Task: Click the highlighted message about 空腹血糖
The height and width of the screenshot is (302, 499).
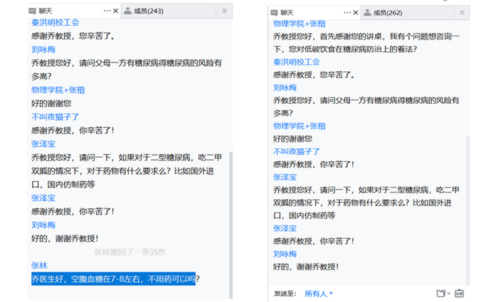Action: click(x=113, y=279)
